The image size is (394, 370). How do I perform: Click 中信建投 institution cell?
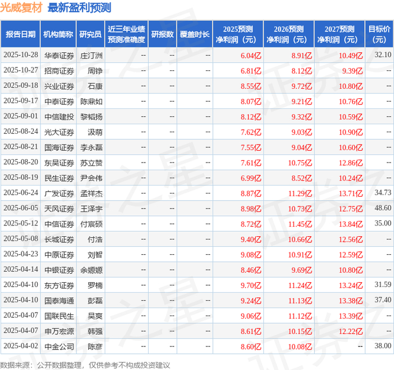point(59,117)
